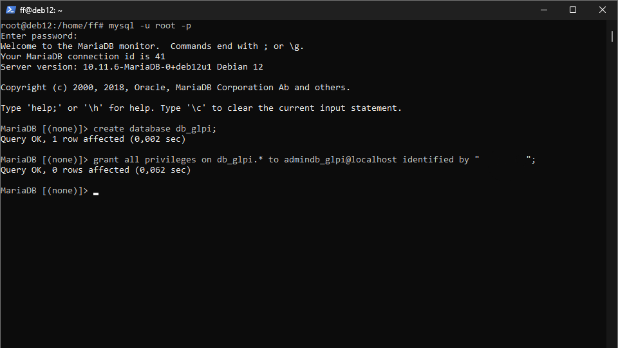Click the Enter password: line
The width and height of the screenshot is (618, 348).
(39, 36)
